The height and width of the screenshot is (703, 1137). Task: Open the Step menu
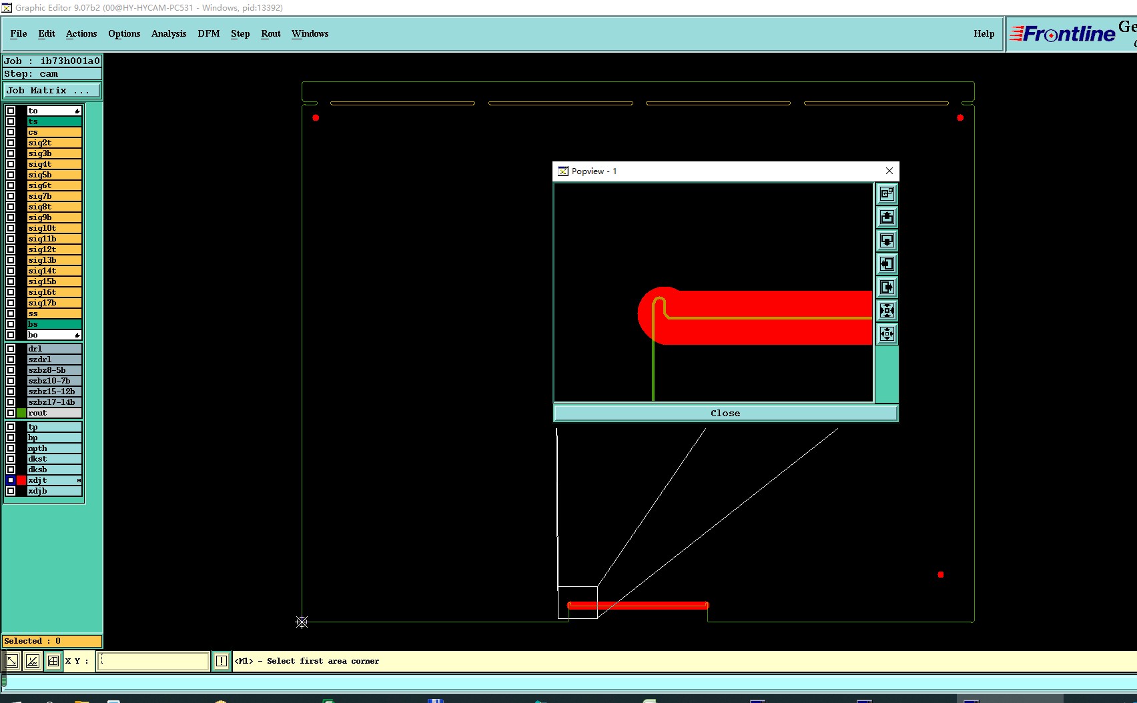240,33
